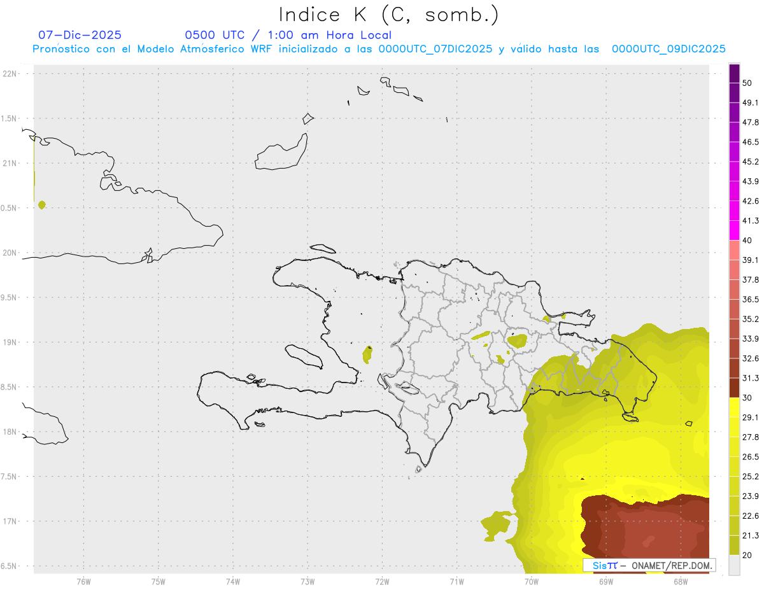The image size is (764, 590).
Task: Click the "Indice K (C, somb.)" title
Action: point(389,15)
